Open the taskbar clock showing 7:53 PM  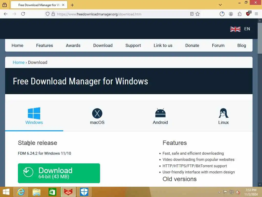[x=251, y=192]
